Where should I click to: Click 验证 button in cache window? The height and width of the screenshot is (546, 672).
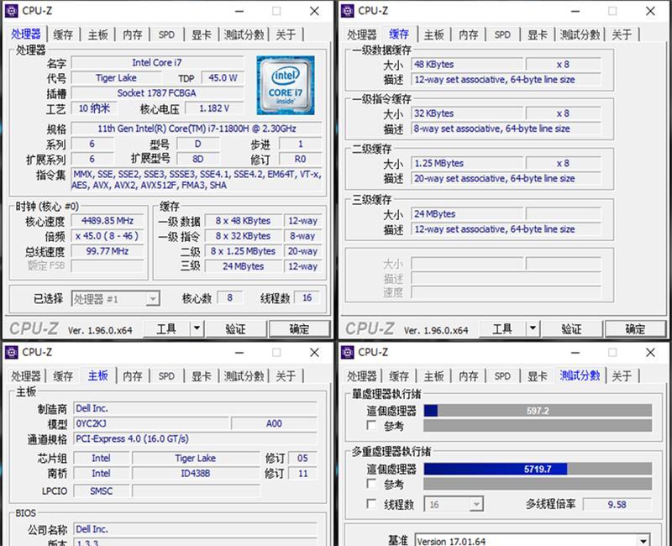click(x=572, y=328)
